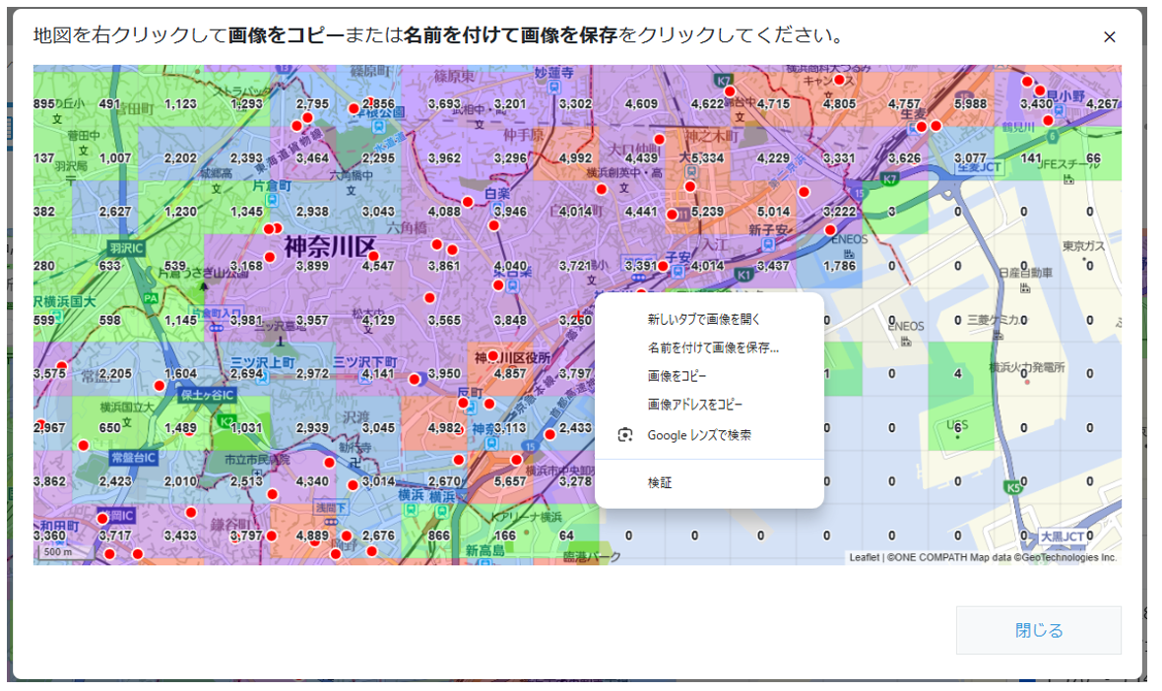Screen dimensions: 1162x691
Task: Click the green PA parking area icon
Action: click(152, 298)
